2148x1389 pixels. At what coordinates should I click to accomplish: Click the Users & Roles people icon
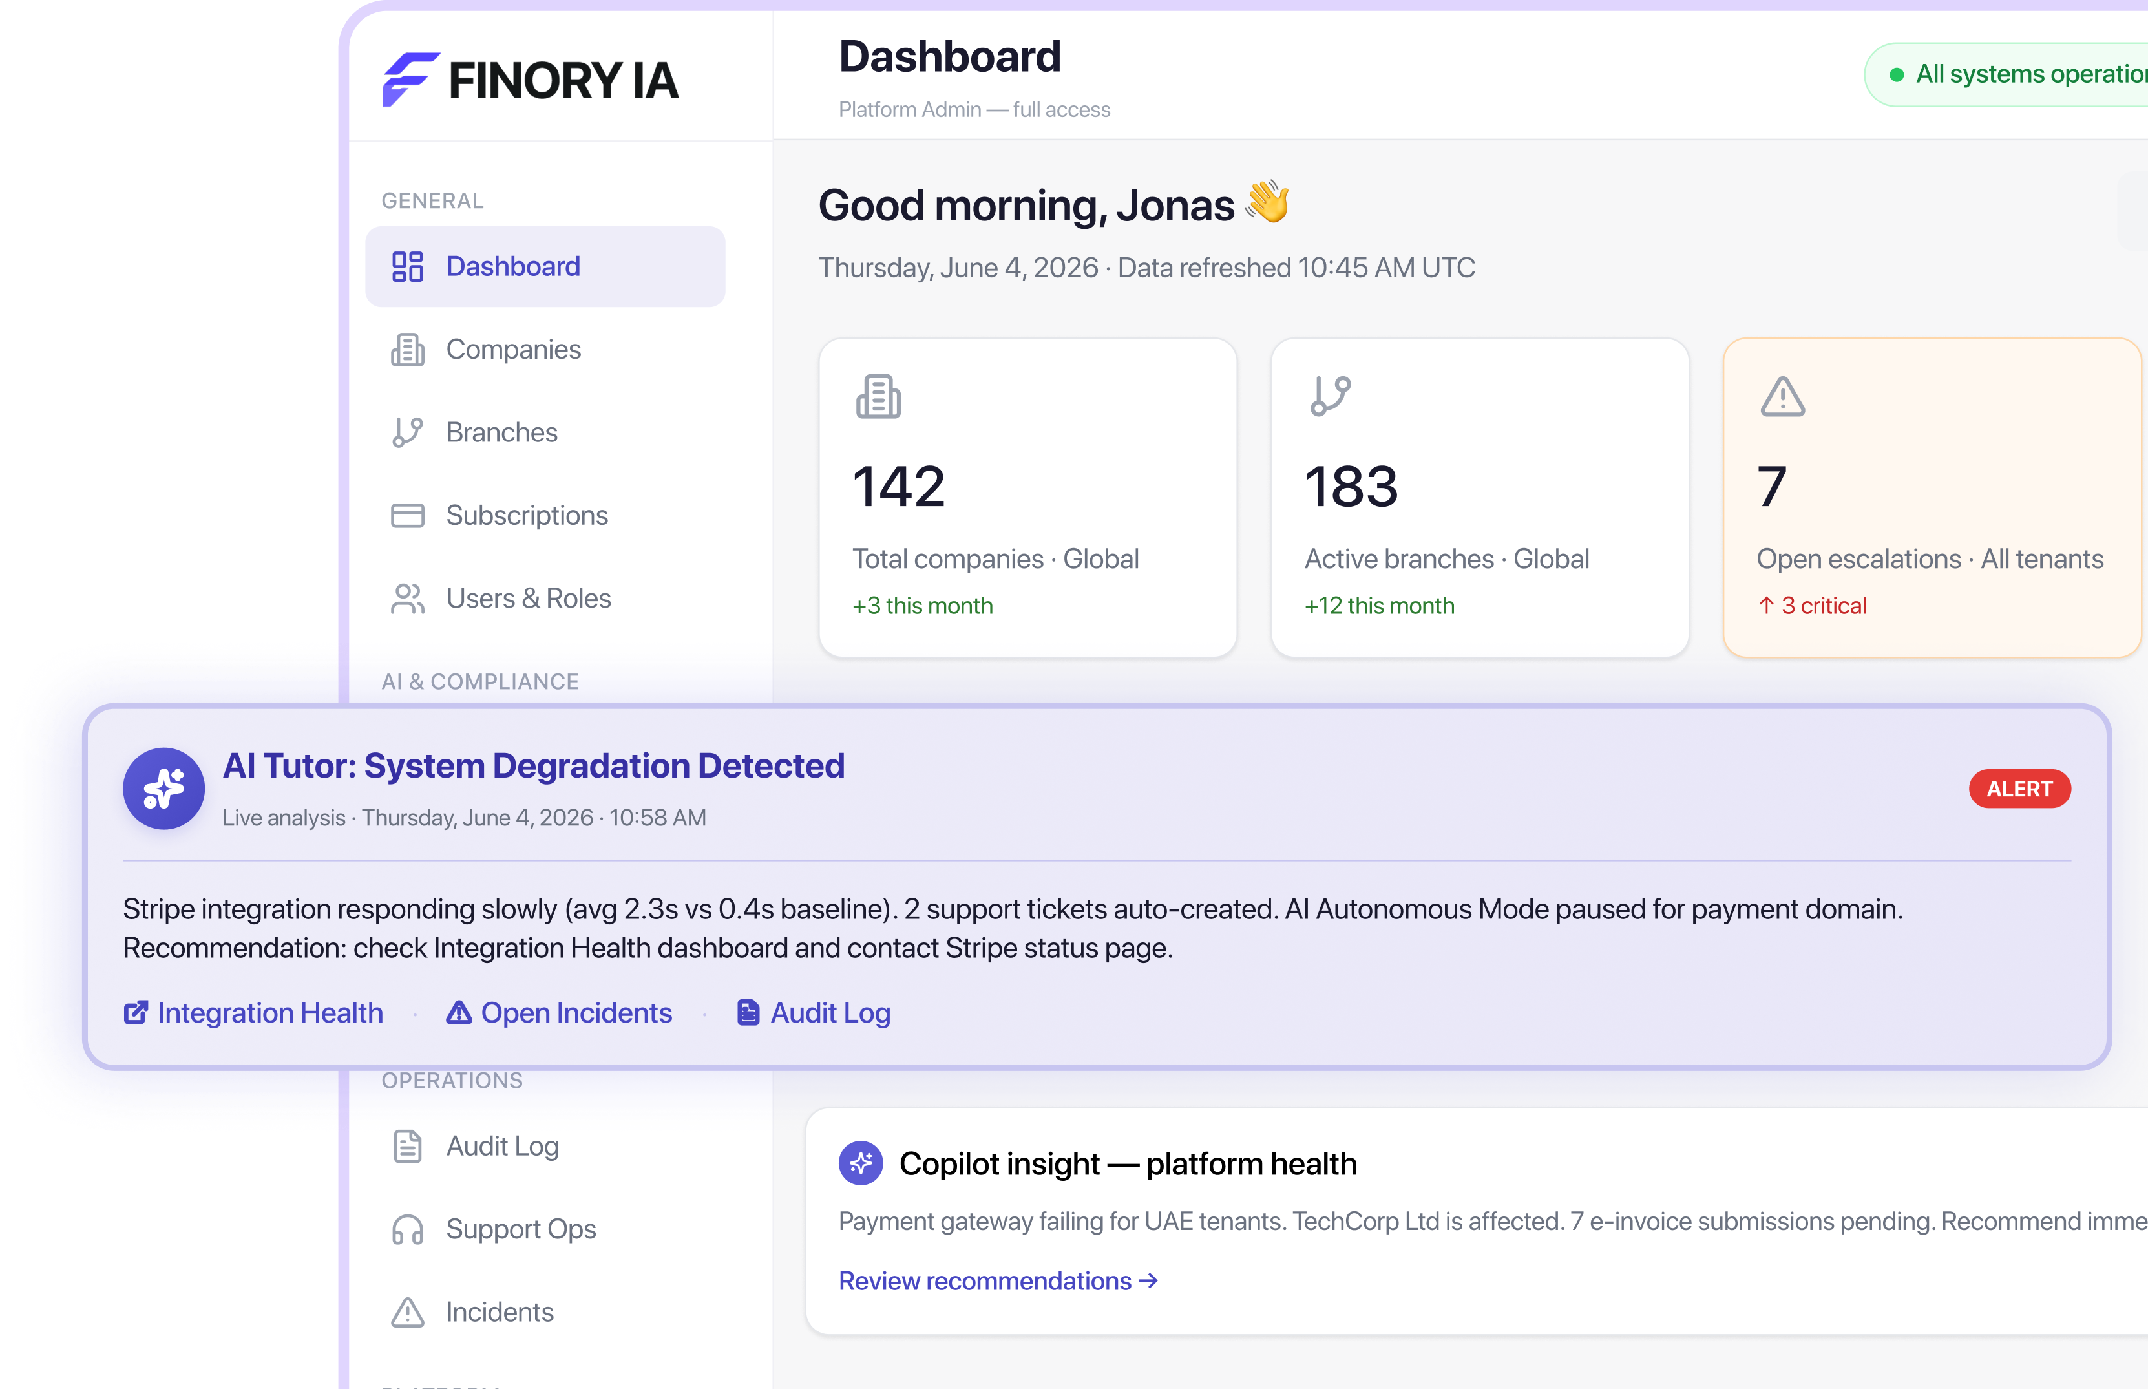[408, 598]
